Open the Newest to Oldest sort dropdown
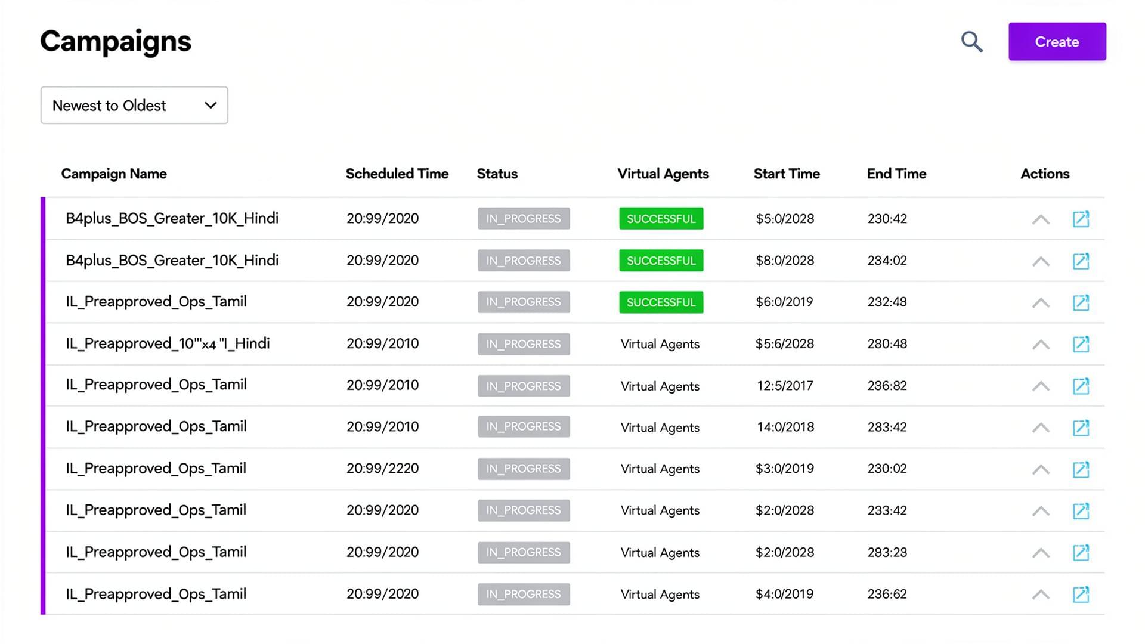 click(x=134, y=105)
